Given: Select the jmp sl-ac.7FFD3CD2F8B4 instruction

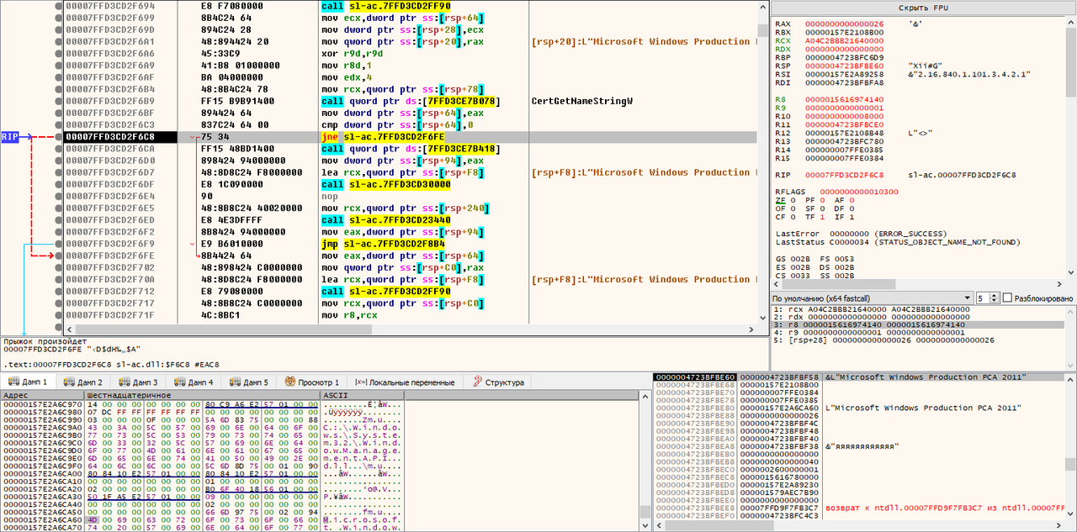Looking at the screenshot, I should [x=383, y=244].
